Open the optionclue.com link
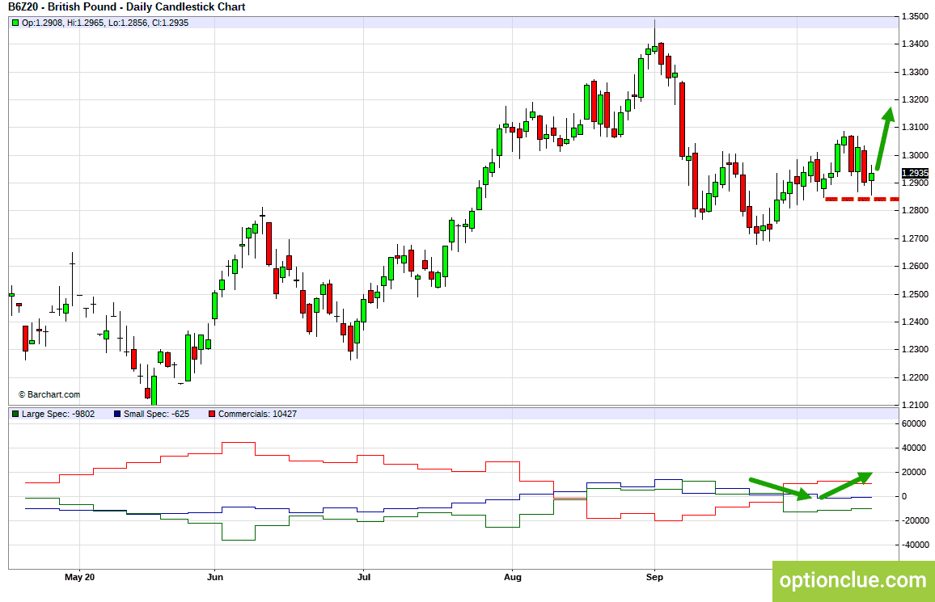Viewport: 935px width, 602px height. pos(853,580)
